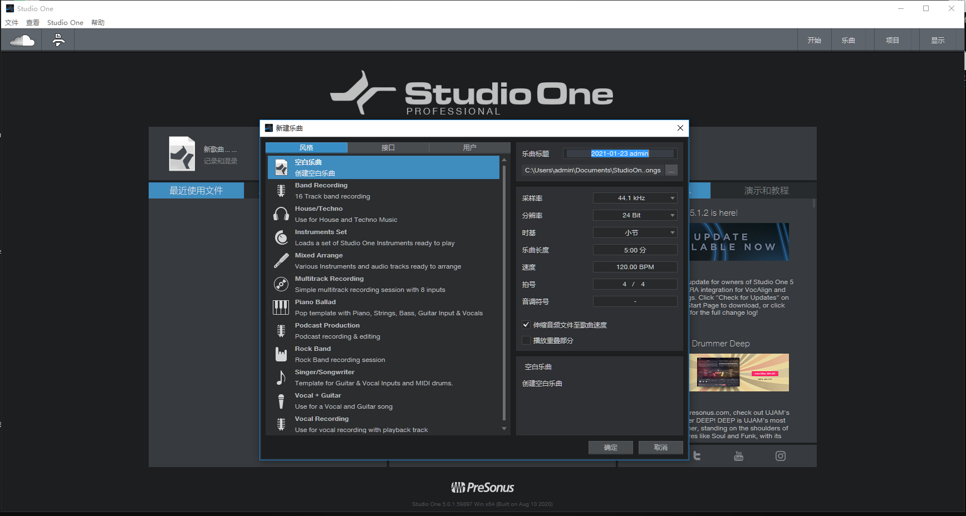Open the Update Available Now banner

coord(739,242)
